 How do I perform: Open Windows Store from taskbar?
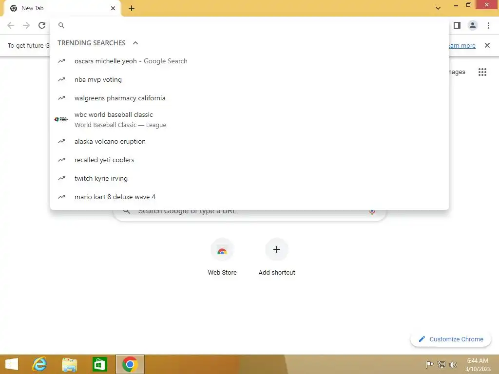click(99, 364)
